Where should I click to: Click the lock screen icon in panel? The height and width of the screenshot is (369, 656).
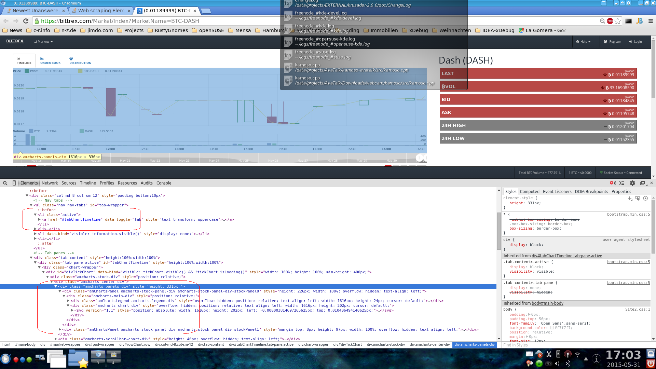tap(651, 354)
